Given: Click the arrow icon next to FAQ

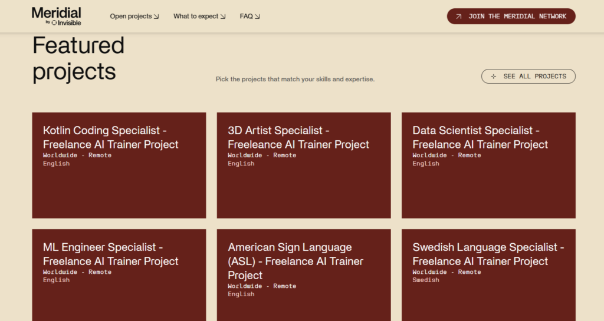Looking at the screenshot, I should click(x=257, y=16).
